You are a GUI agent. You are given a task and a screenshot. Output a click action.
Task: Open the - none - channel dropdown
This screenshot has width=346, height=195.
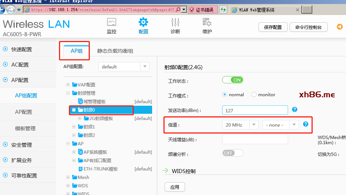(280, 125)
